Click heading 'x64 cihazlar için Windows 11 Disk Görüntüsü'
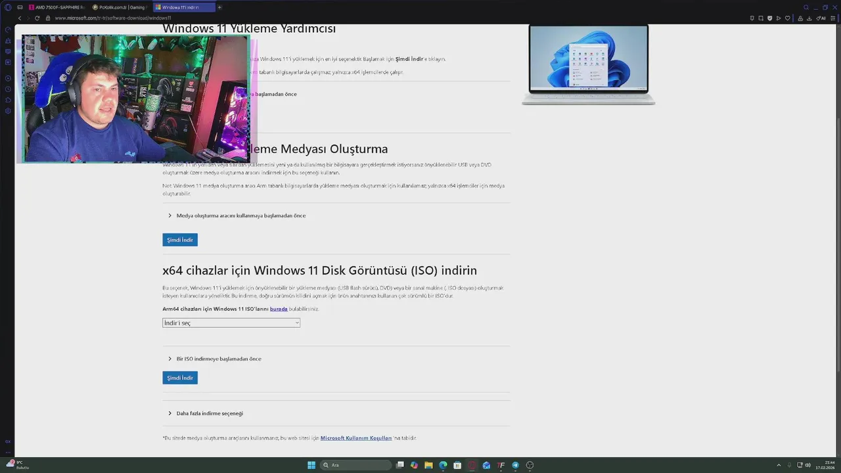Image resolution: width=841 pixels, height=473 pixels. point(319,270)
